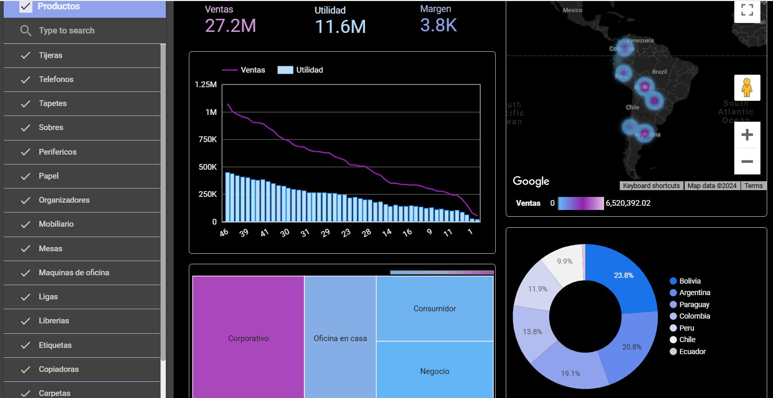The width and height of the screenshot is (773, 398).
Task: Click the Bolivia legend dot in donut chart
Action: pos(673,281)
